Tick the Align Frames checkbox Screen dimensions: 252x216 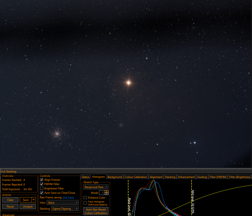[42, 180]
